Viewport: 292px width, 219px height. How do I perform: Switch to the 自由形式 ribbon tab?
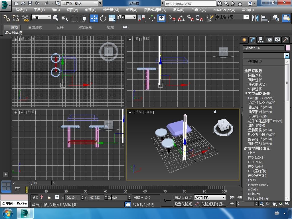(x=35, y=27)
